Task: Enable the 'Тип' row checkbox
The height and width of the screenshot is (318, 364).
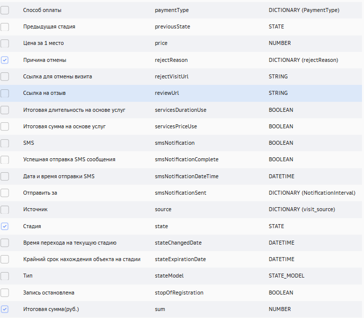Action: pos(4,276)
